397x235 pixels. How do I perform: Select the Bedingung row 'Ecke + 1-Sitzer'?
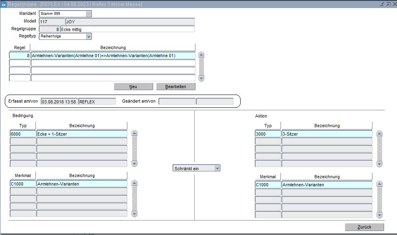[81, 134]
